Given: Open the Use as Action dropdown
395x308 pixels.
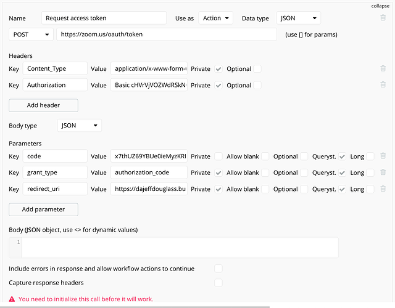Looking at the screenshot, I should 215,18.
